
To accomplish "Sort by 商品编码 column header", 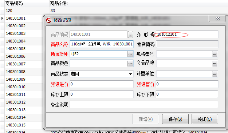I will tap(27, 3).
